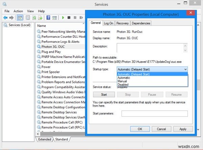Screen dimensions: 203x150
Task: Toggle the Action pane toolbar icon
Action: (54, 18)
